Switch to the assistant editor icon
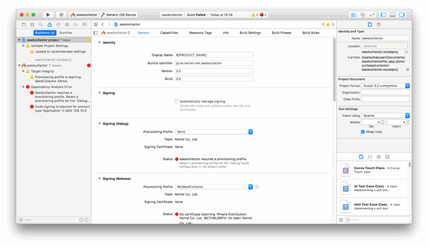The height and width of the screenshot is (247, 428). point(363,15)
